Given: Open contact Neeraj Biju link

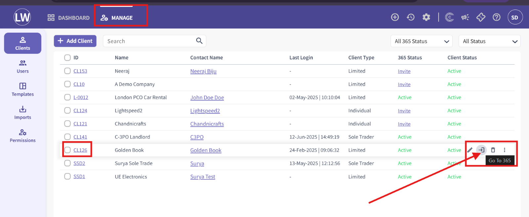Looking at the screenshot, I should [203, 71].
